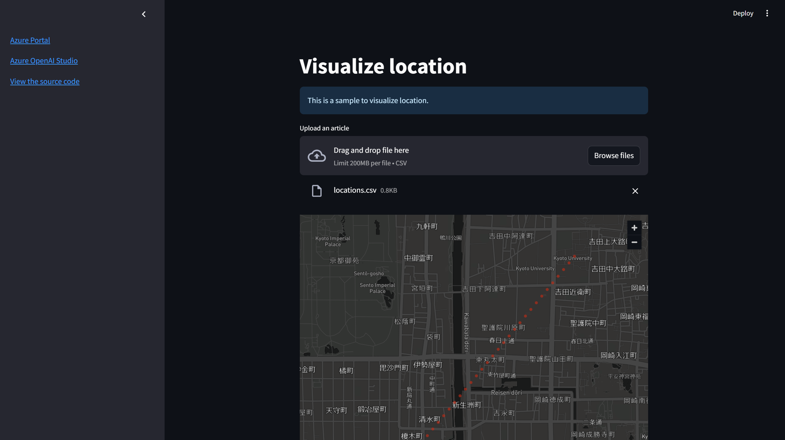Click the 天守町 map label
The image size is (785, 440).
(x=336, y=410)
